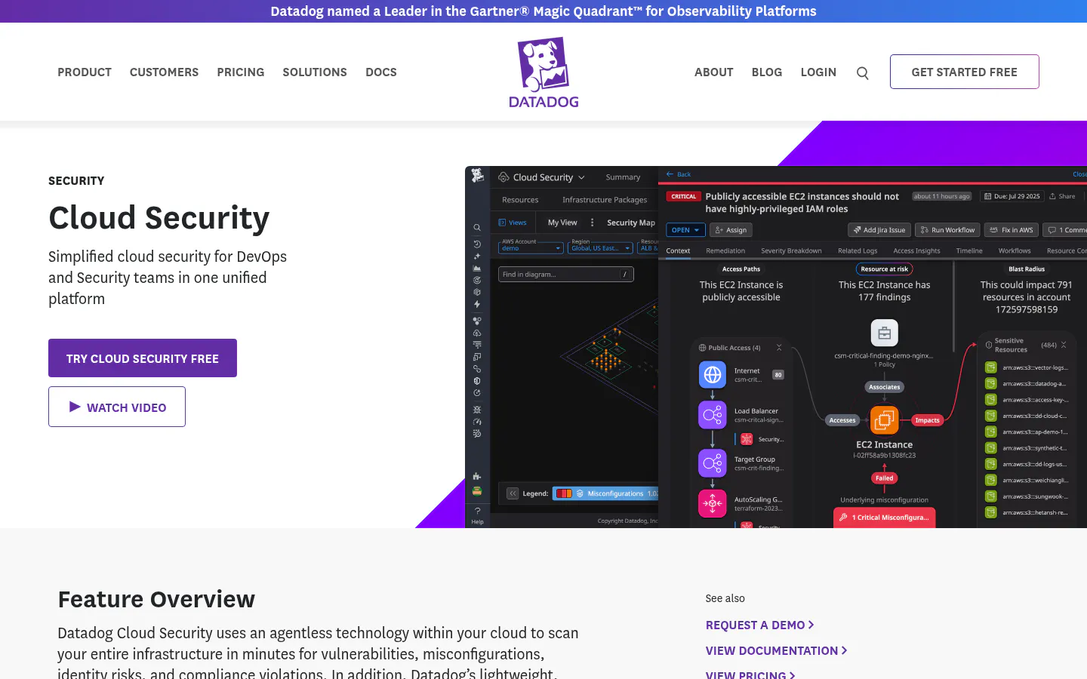Screen dimensions: 1087x679
Task: Click the S3 bucket icon for vector-logs
Action: point(991,367)
